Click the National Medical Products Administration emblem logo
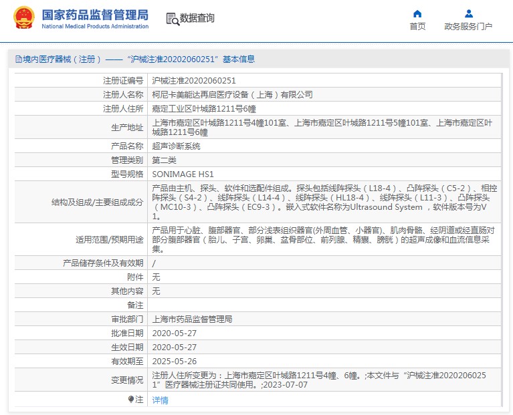The height and width of the screenshot is (415, 513). pyautogui.click(x=24, y=19)
